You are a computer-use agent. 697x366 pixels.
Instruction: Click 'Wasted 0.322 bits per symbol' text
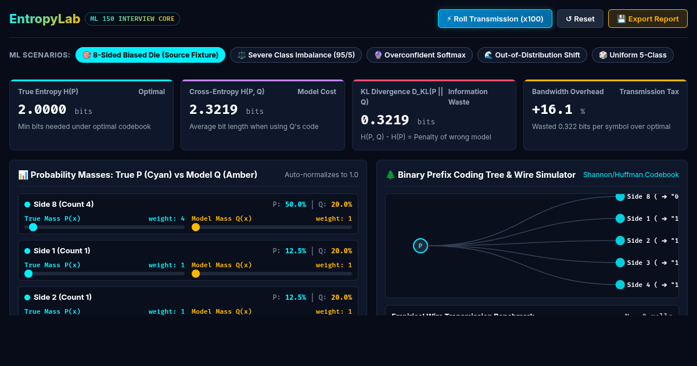[601, 127]
